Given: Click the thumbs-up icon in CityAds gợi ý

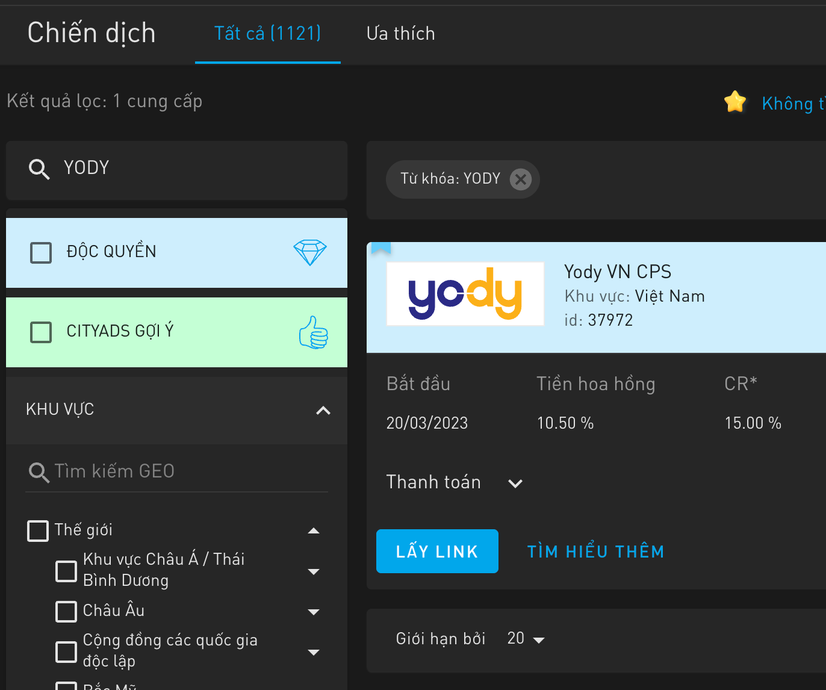Looking at the screenshot, I should (313, 332).
